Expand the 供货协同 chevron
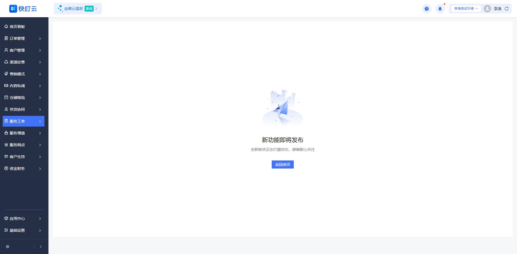Viewport: 517px width, 254px height. click(x=40, y=109)
